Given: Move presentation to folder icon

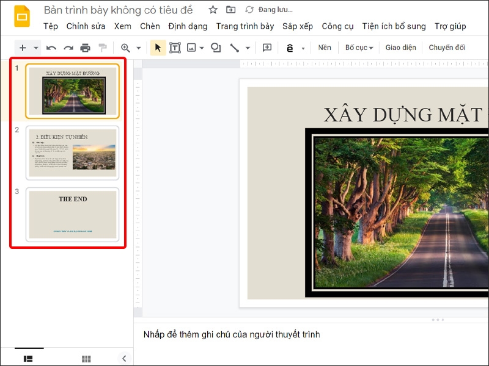Looking at the screenshot, I should coord(231,10).
